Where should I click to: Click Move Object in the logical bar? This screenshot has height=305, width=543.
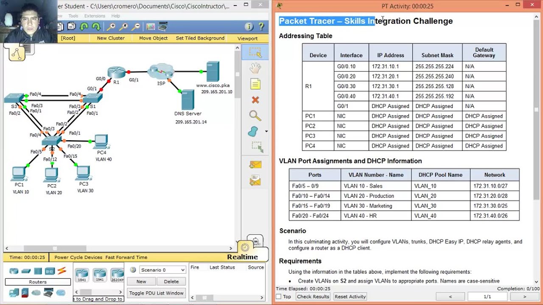tap(154, 38)
